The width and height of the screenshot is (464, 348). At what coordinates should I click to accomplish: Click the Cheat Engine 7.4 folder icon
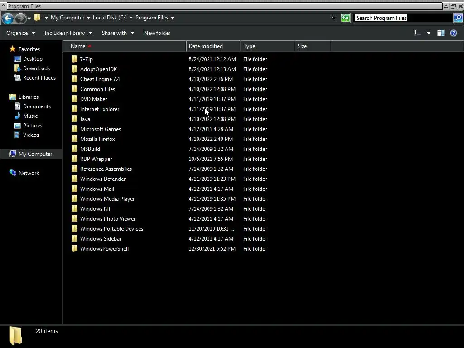[75, 79]
